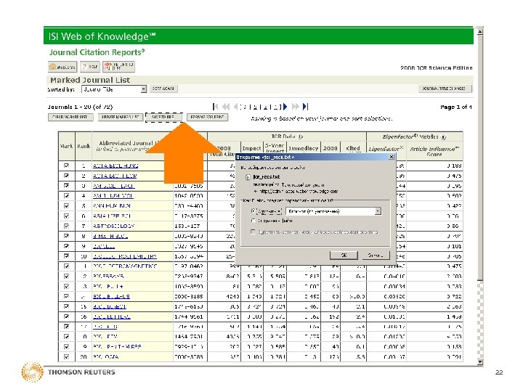Click the Return to List button
This screenshot has width=523, height=392.
[x=118, y=67]
